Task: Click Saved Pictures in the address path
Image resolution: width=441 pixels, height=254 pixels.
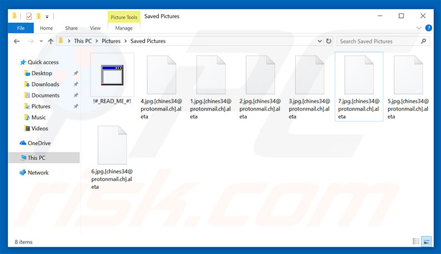Action: point(148,41)
